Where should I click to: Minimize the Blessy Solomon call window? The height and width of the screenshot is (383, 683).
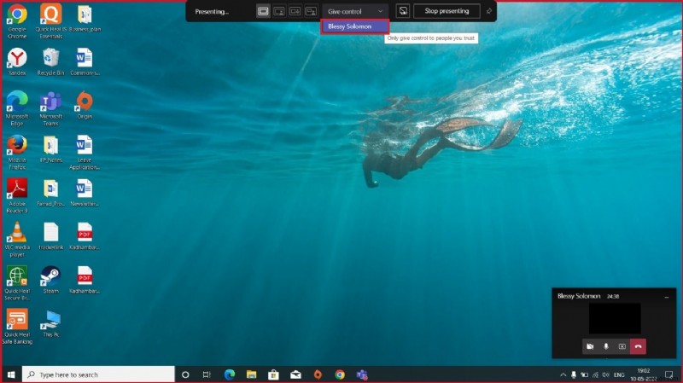pyautogui.click(x=667, y=297)
